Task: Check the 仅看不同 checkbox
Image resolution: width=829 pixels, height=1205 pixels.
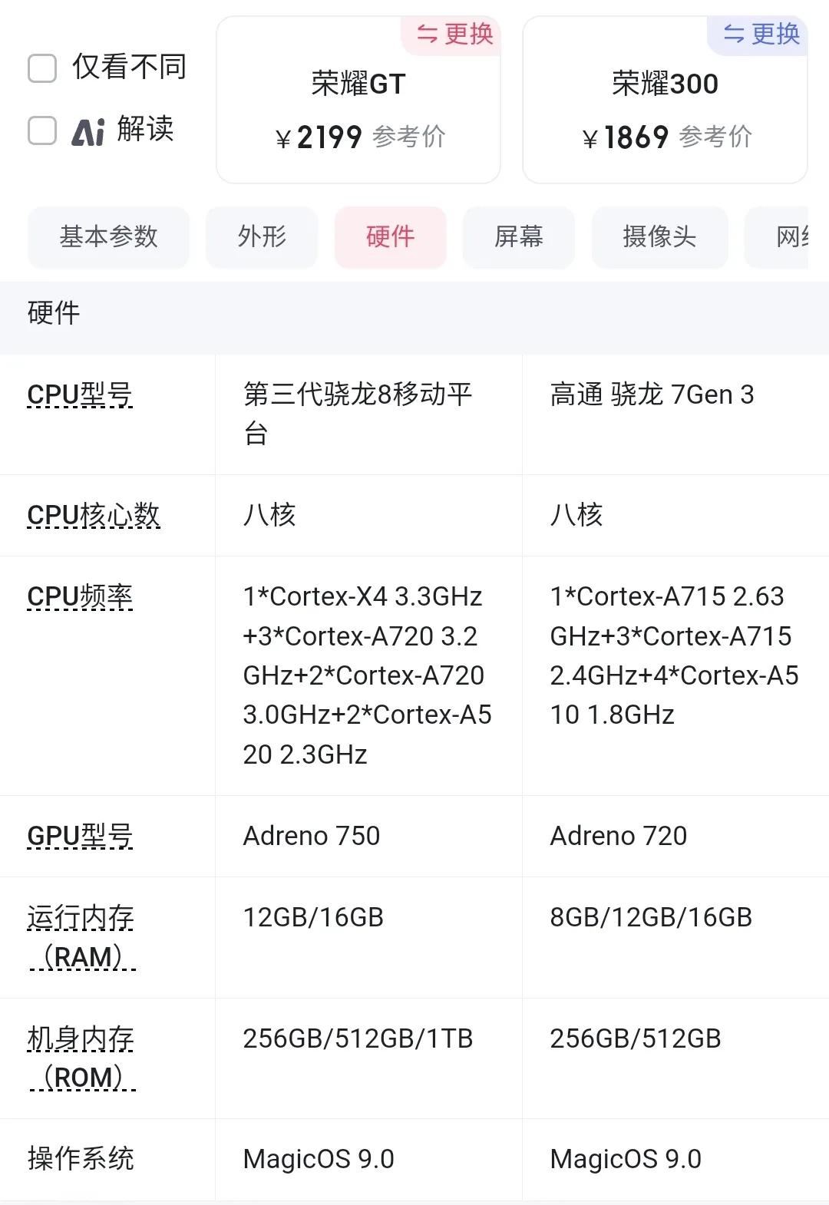Action: pos(42,68)
